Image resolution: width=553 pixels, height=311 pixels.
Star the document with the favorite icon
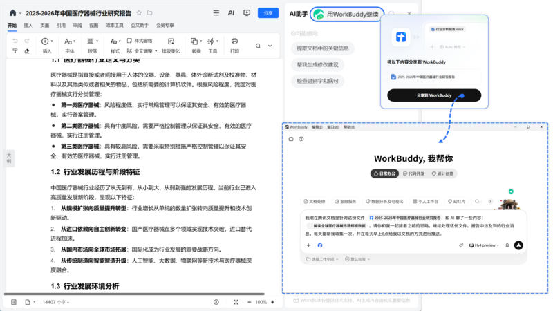tap(139, 12)
